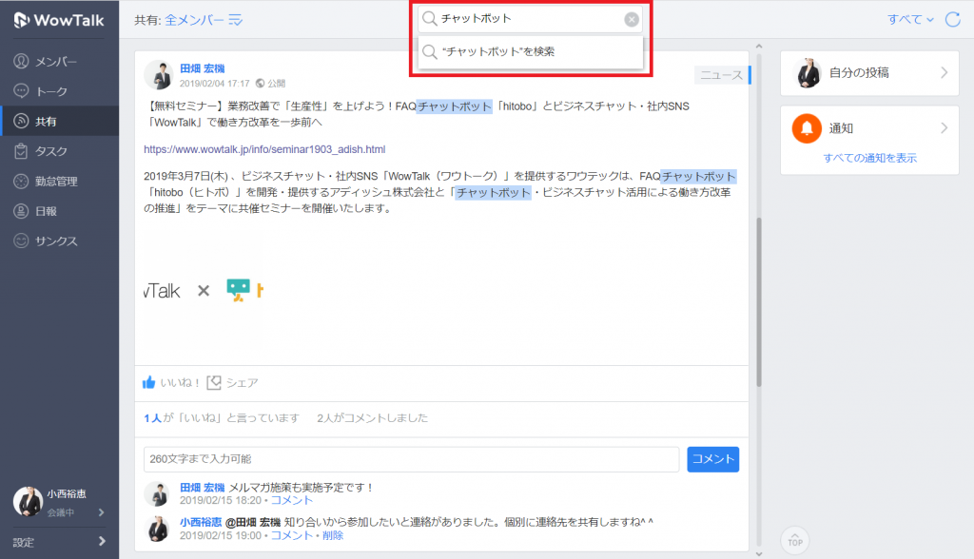974x559 pixels.
Task: Select the "チャットボット"を検索 suggestion
Action: pos(531,51)
